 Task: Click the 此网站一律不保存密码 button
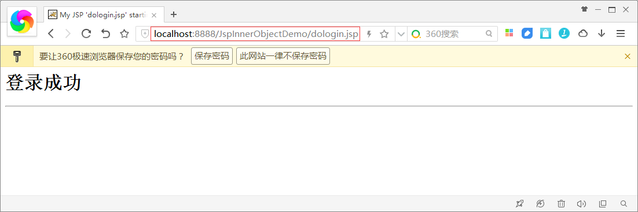283,57
